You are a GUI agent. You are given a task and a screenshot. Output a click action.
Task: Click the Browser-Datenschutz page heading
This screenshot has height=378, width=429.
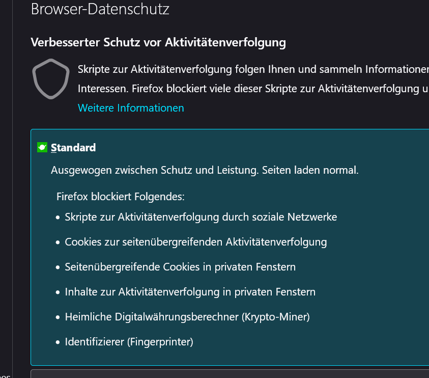pos(100,9)
